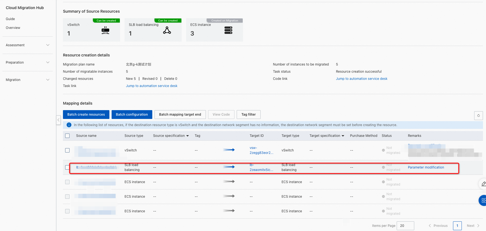
Task: Click the Cloud Migration Hub title
Action: [25, 8]
